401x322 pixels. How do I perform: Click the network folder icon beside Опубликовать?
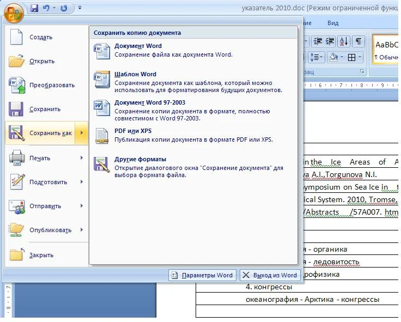point(16,230)
